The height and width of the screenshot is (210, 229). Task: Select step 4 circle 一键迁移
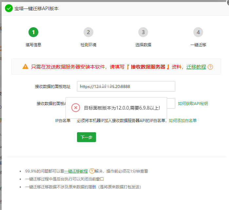[x=198, y=32]
